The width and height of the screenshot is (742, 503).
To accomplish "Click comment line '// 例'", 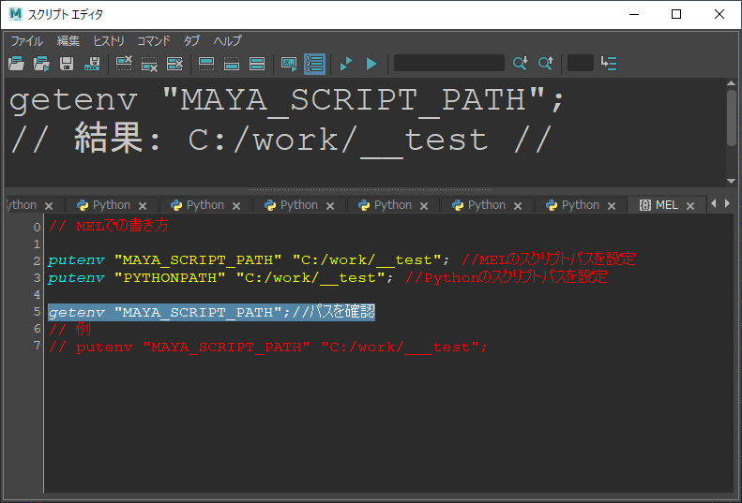I will (69, 329).
